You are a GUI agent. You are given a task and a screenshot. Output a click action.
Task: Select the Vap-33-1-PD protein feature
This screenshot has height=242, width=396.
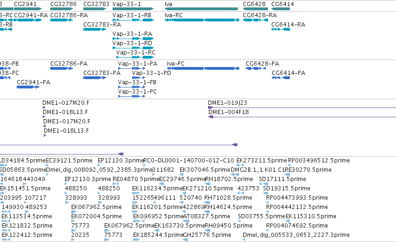pos(139,78)
